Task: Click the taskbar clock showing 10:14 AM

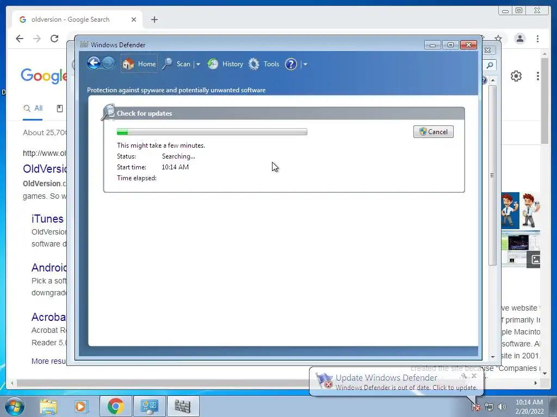Action: 529,407
